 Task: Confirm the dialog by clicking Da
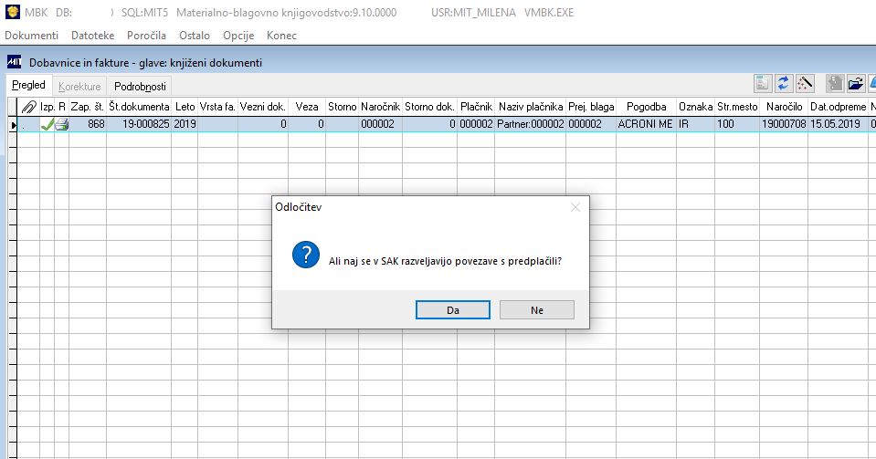452,310
